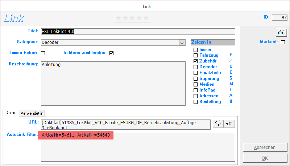Click the AutoLink Filter text box
The height and width of the screenshot is (166, 290).
click(x=138, y=147)
